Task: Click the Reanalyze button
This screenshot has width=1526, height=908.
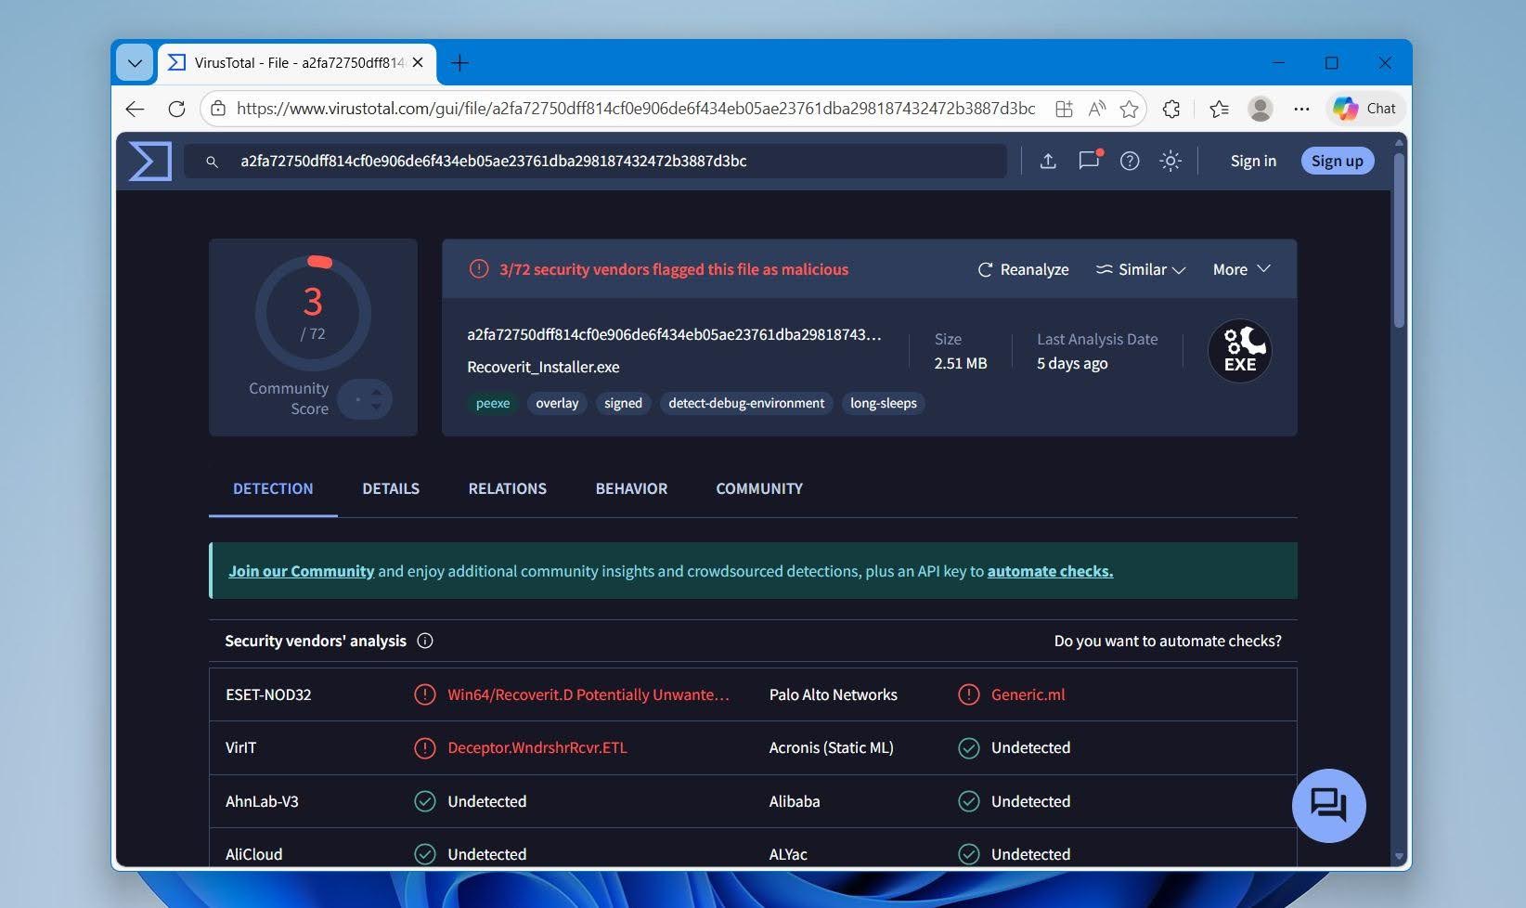Action: [x=1023, y=269]
